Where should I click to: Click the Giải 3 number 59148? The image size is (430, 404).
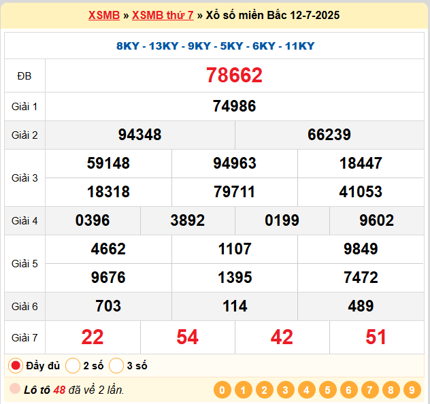pyautogui.click(x=108, y=163)
